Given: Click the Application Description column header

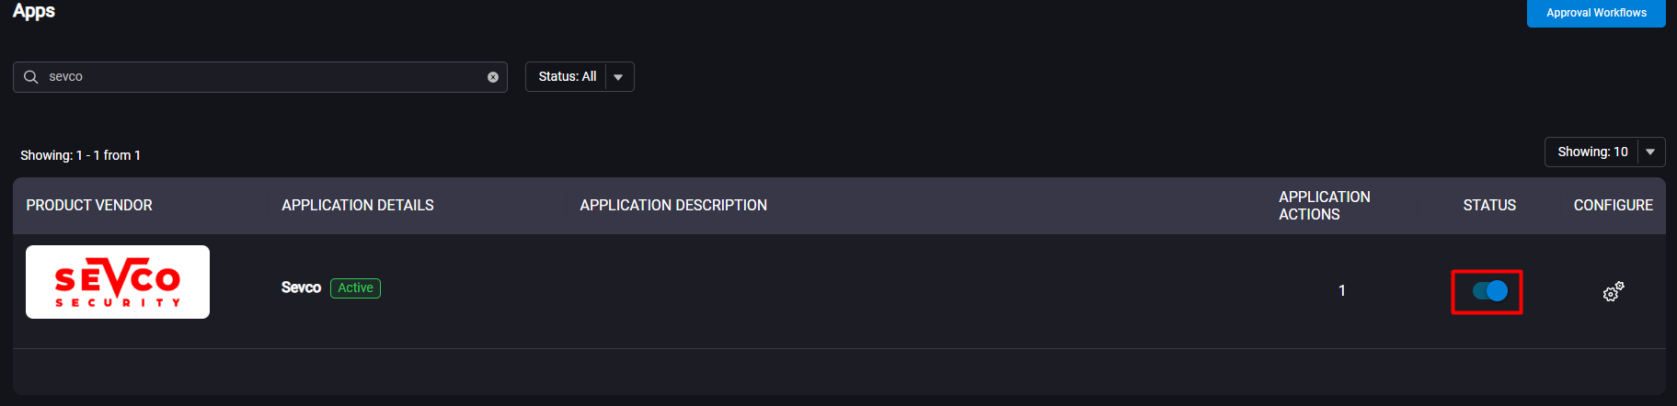Looking at the screenshot, I should click(673, 206).
